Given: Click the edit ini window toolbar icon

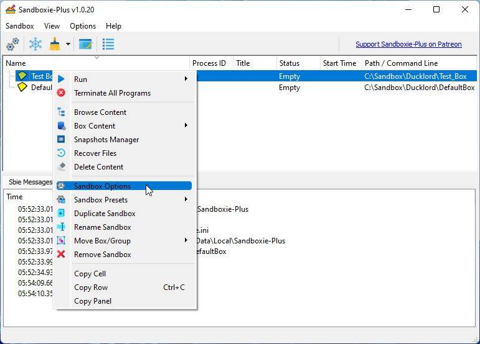Looking at the screenshot, I should click(85, 44).
